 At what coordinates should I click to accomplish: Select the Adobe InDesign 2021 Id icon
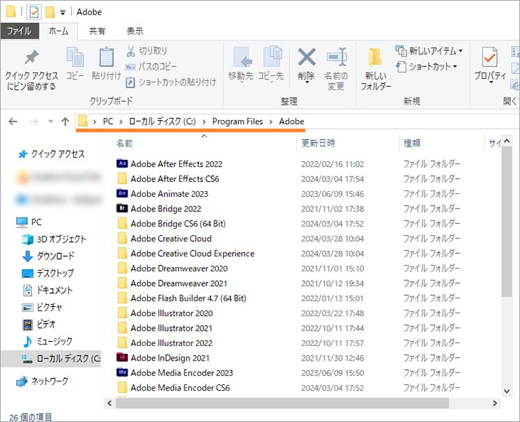click(x=122, y=357)
